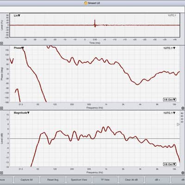Image resolution: width=185 pixels, height=185 pixels.
Task: Click the Frequency (Hz) axis label under Phase graph
Action: pos(95,108)
